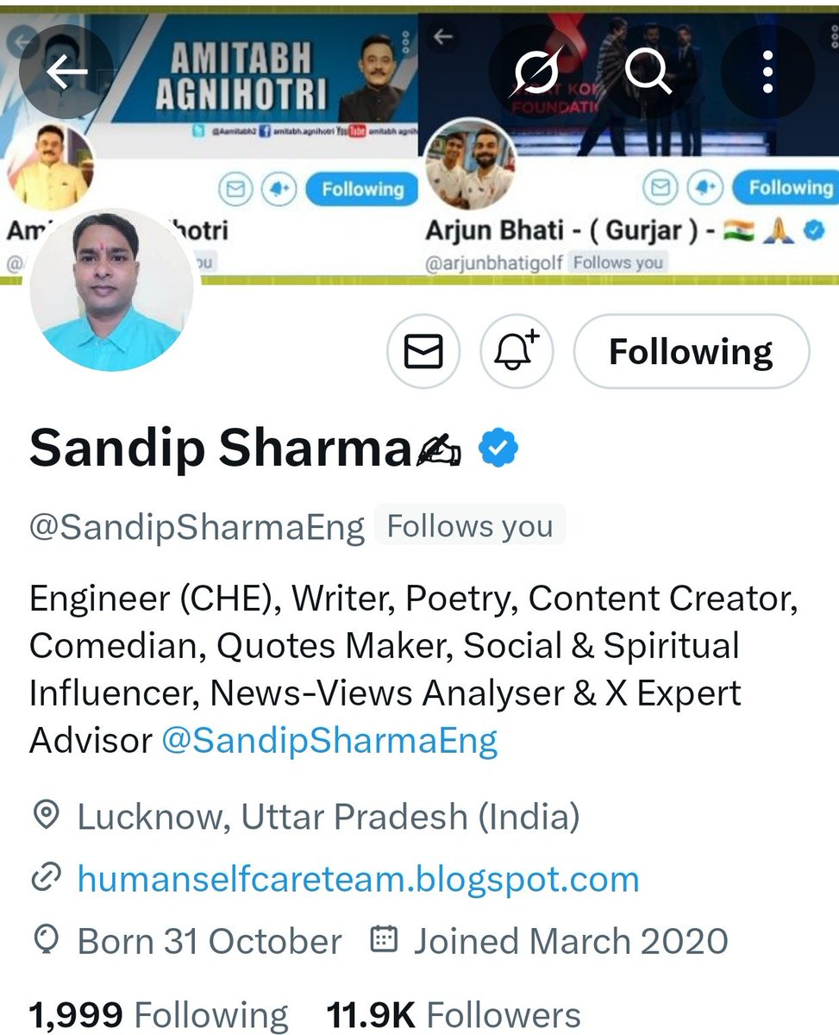839x1035 pixels.
Task: Toggle the Following button for Sandip Sharma
Action: coord(692,352)
